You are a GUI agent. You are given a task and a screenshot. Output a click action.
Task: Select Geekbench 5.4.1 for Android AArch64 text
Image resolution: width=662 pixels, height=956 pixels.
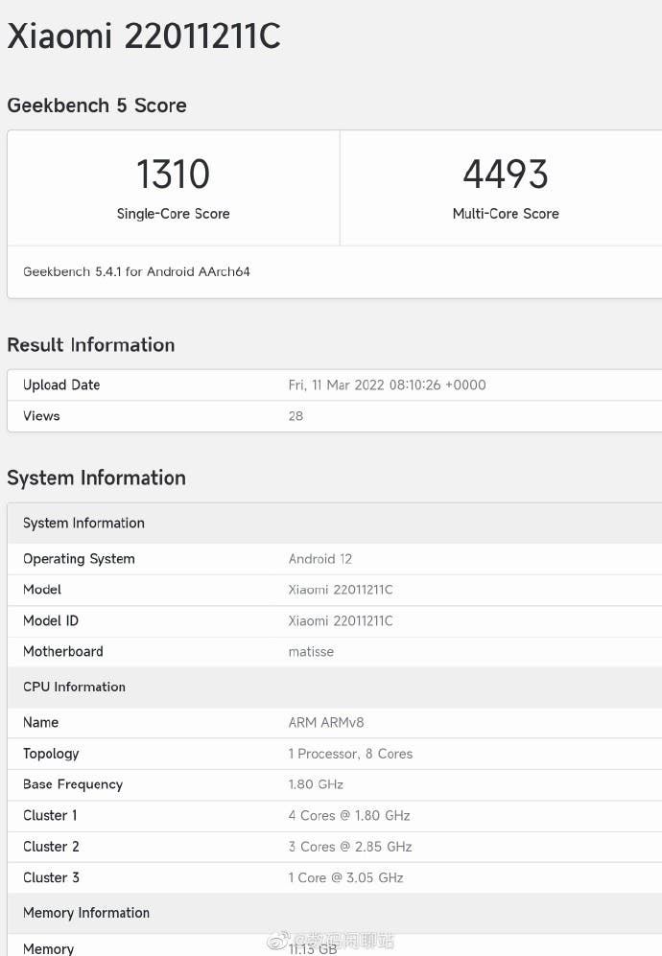point(136,272)
